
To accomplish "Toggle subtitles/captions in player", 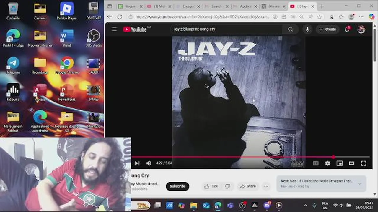I will click(316, 163).
